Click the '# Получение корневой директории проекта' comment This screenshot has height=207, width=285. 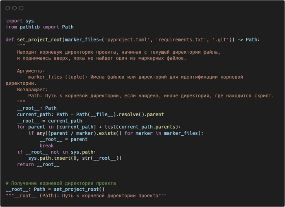coord(61,183)
